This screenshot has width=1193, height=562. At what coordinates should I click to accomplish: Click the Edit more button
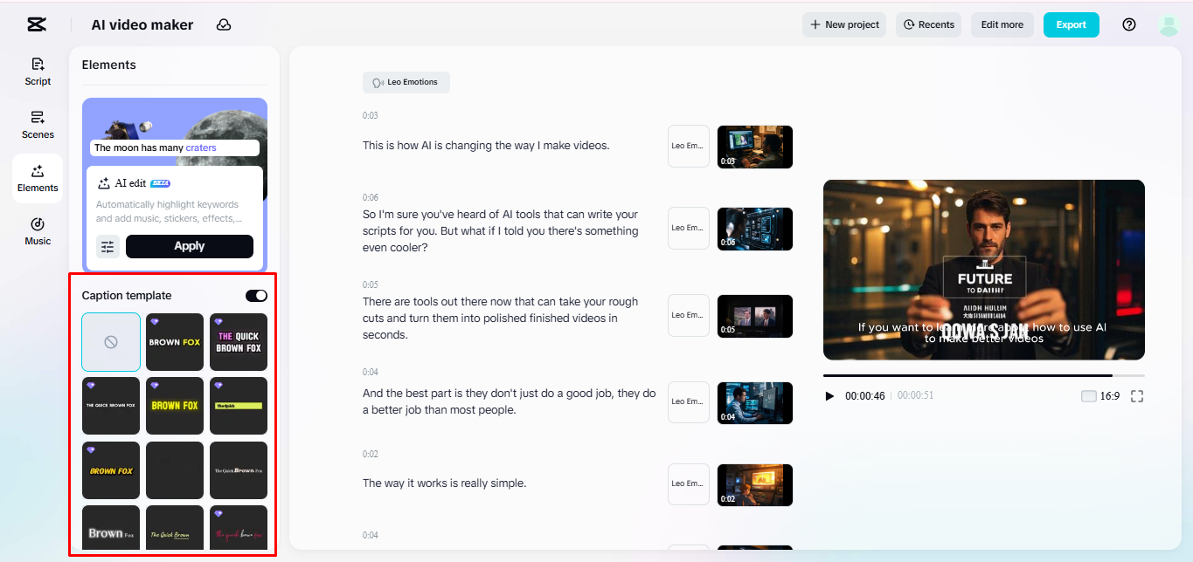pos(1002,24)
